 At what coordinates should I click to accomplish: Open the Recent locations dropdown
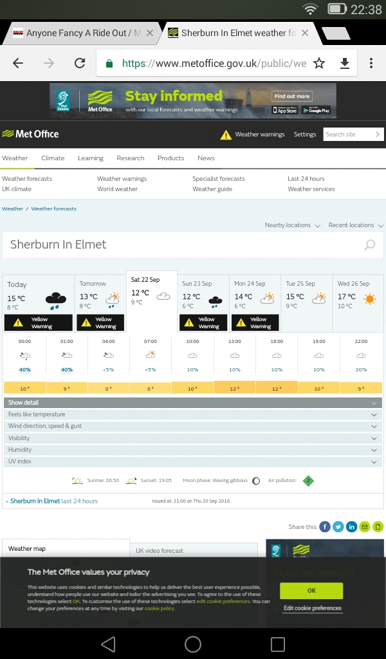pos(356,225)
